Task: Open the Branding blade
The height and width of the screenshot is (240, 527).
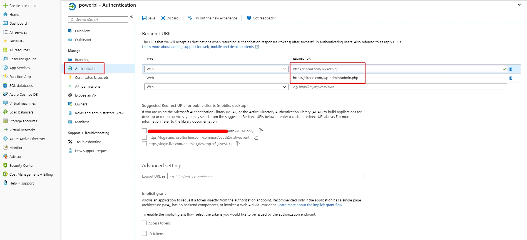Action: (x=82, y=60)
